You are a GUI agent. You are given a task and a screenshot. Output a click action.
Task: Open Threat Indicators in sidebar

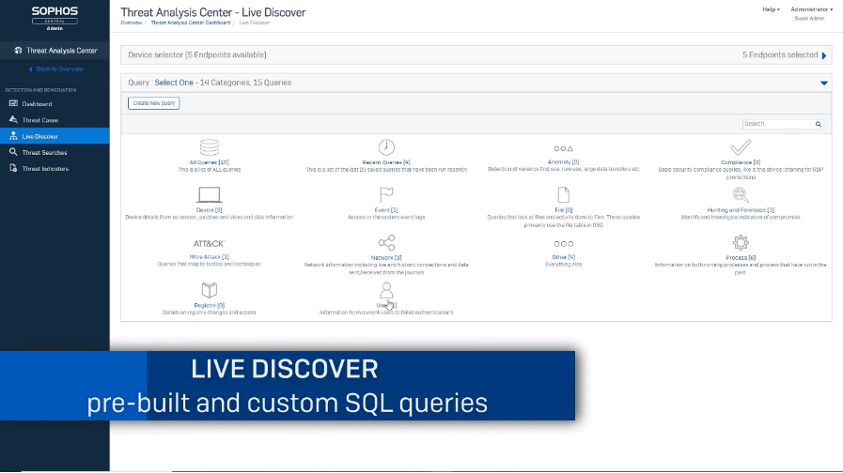(45, 169)
